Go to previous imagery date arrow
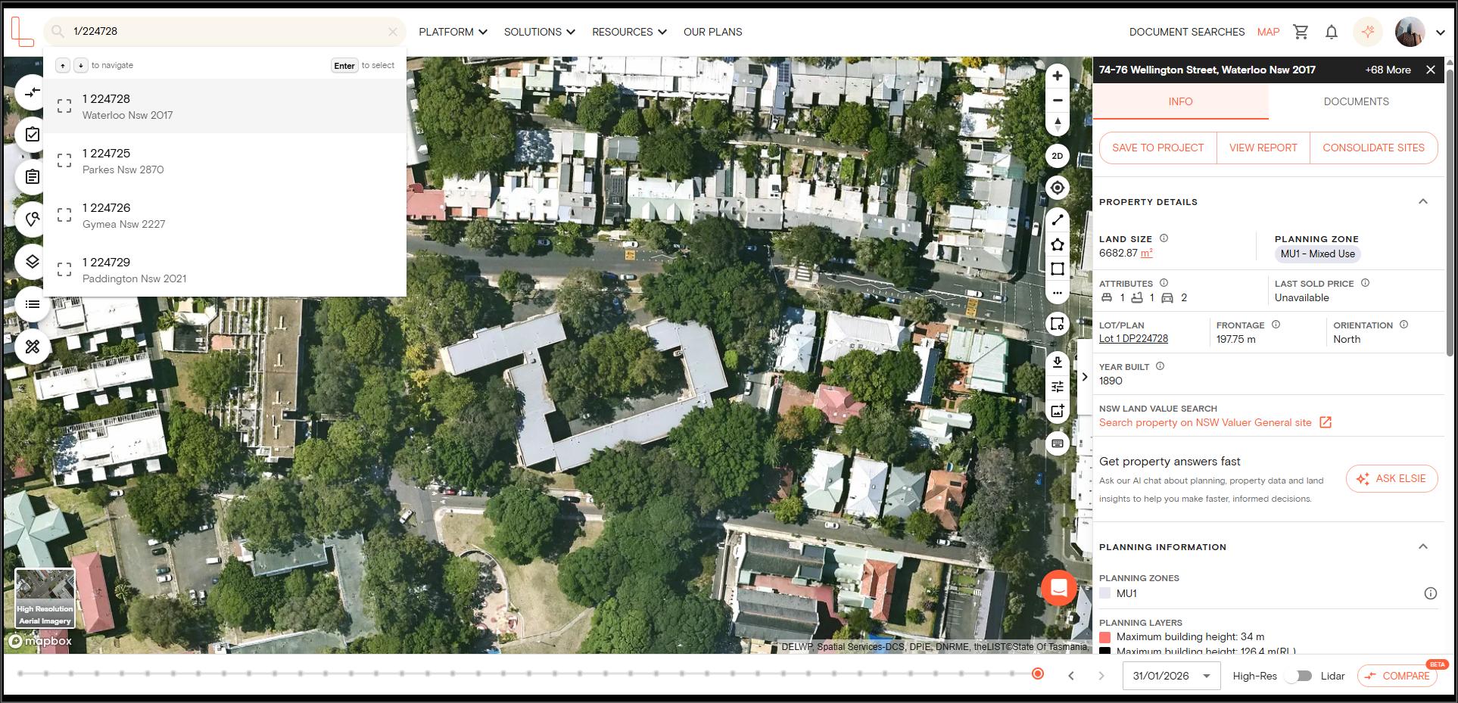 (1070, 676)
